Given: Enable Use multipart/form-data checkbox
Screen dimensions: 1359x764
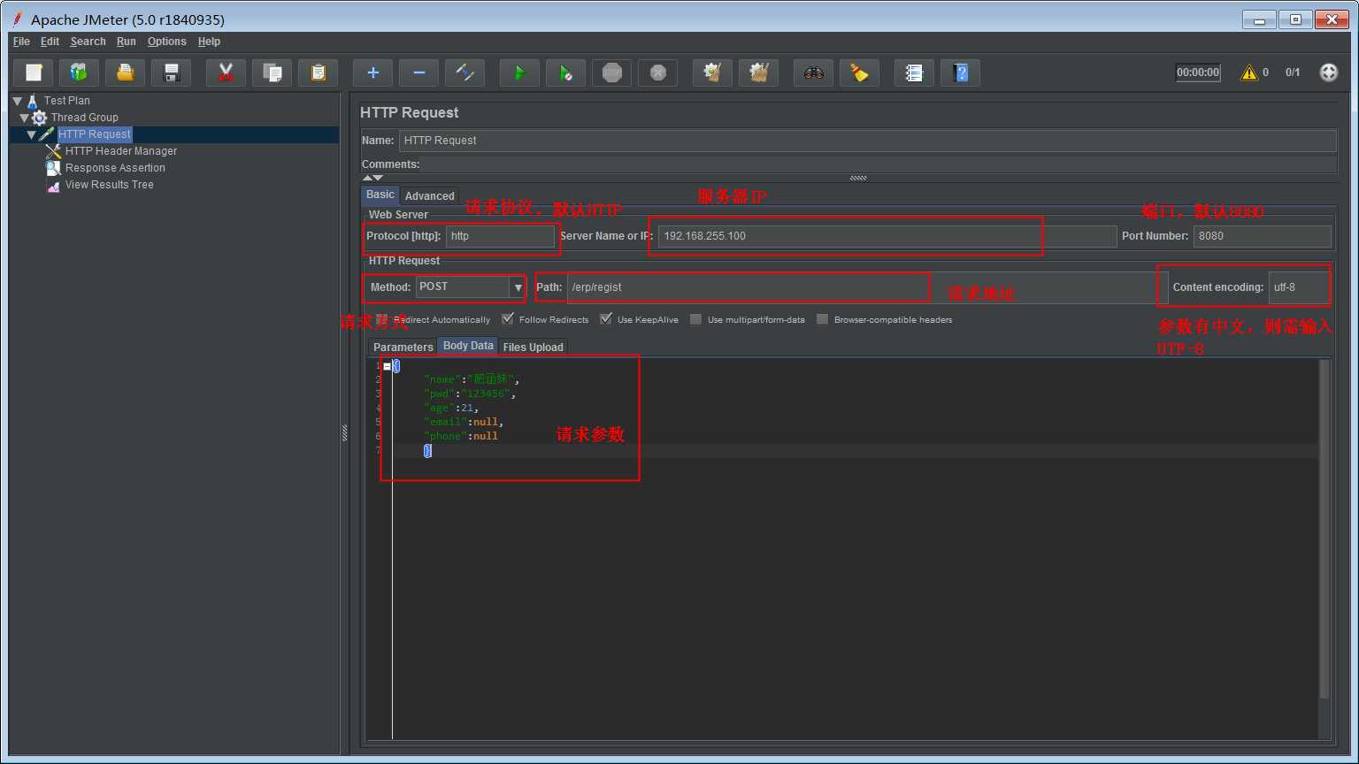Looking at the screenshot, I should [x=696, y=319].
